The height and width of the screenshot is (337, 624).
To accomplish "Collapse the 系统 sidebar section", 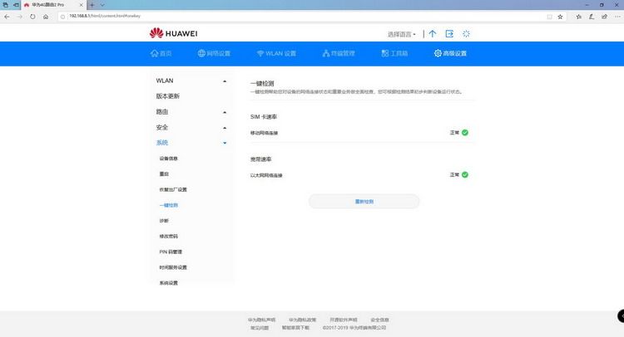I will (x=191, y=143).
